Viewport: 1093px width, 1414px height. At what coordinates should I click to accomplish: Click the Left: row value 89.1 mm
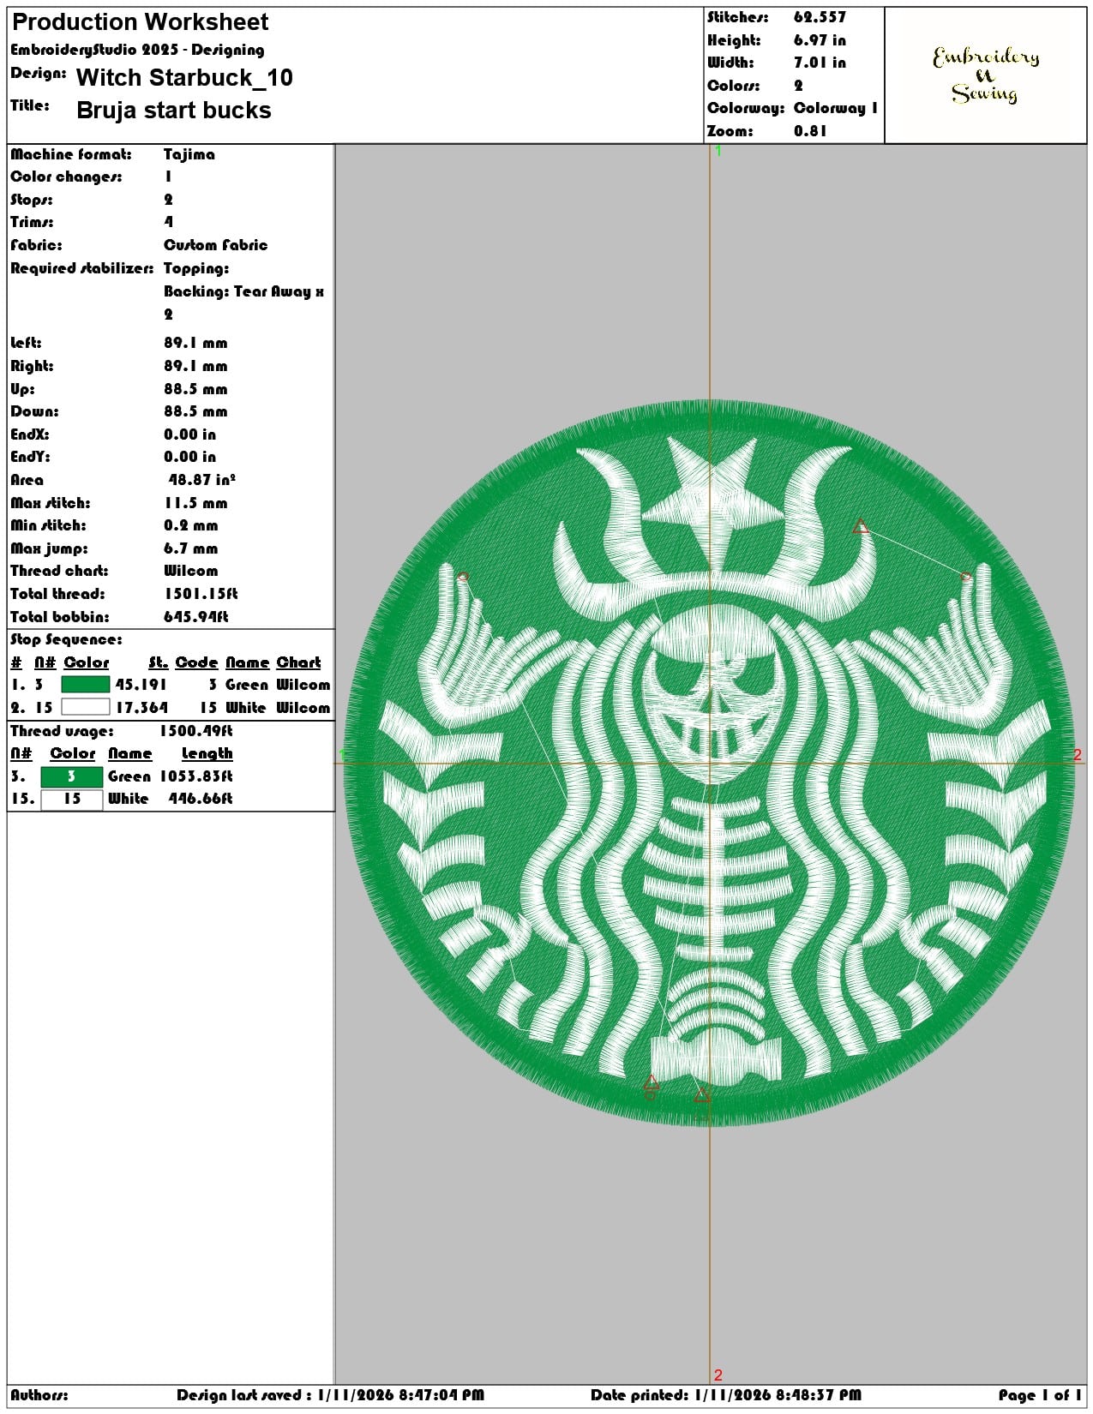(195, 343)
